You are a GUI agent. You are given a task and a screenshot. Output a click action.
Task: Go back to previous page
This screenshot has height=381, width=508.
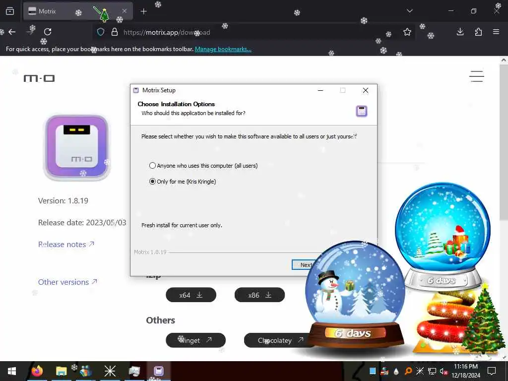12,32
